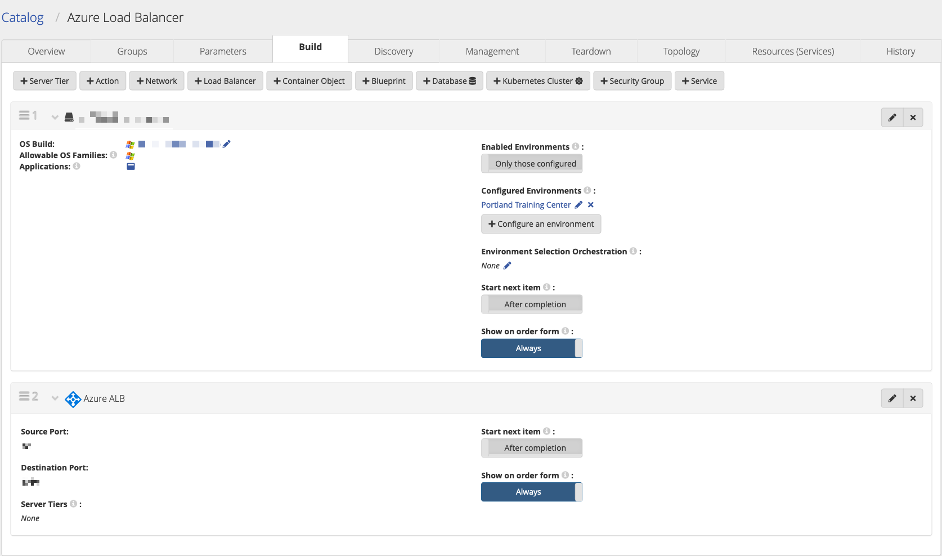Click info icon next to Enabled Environments
Screen dimensions: 942x556
click(575, 146)
